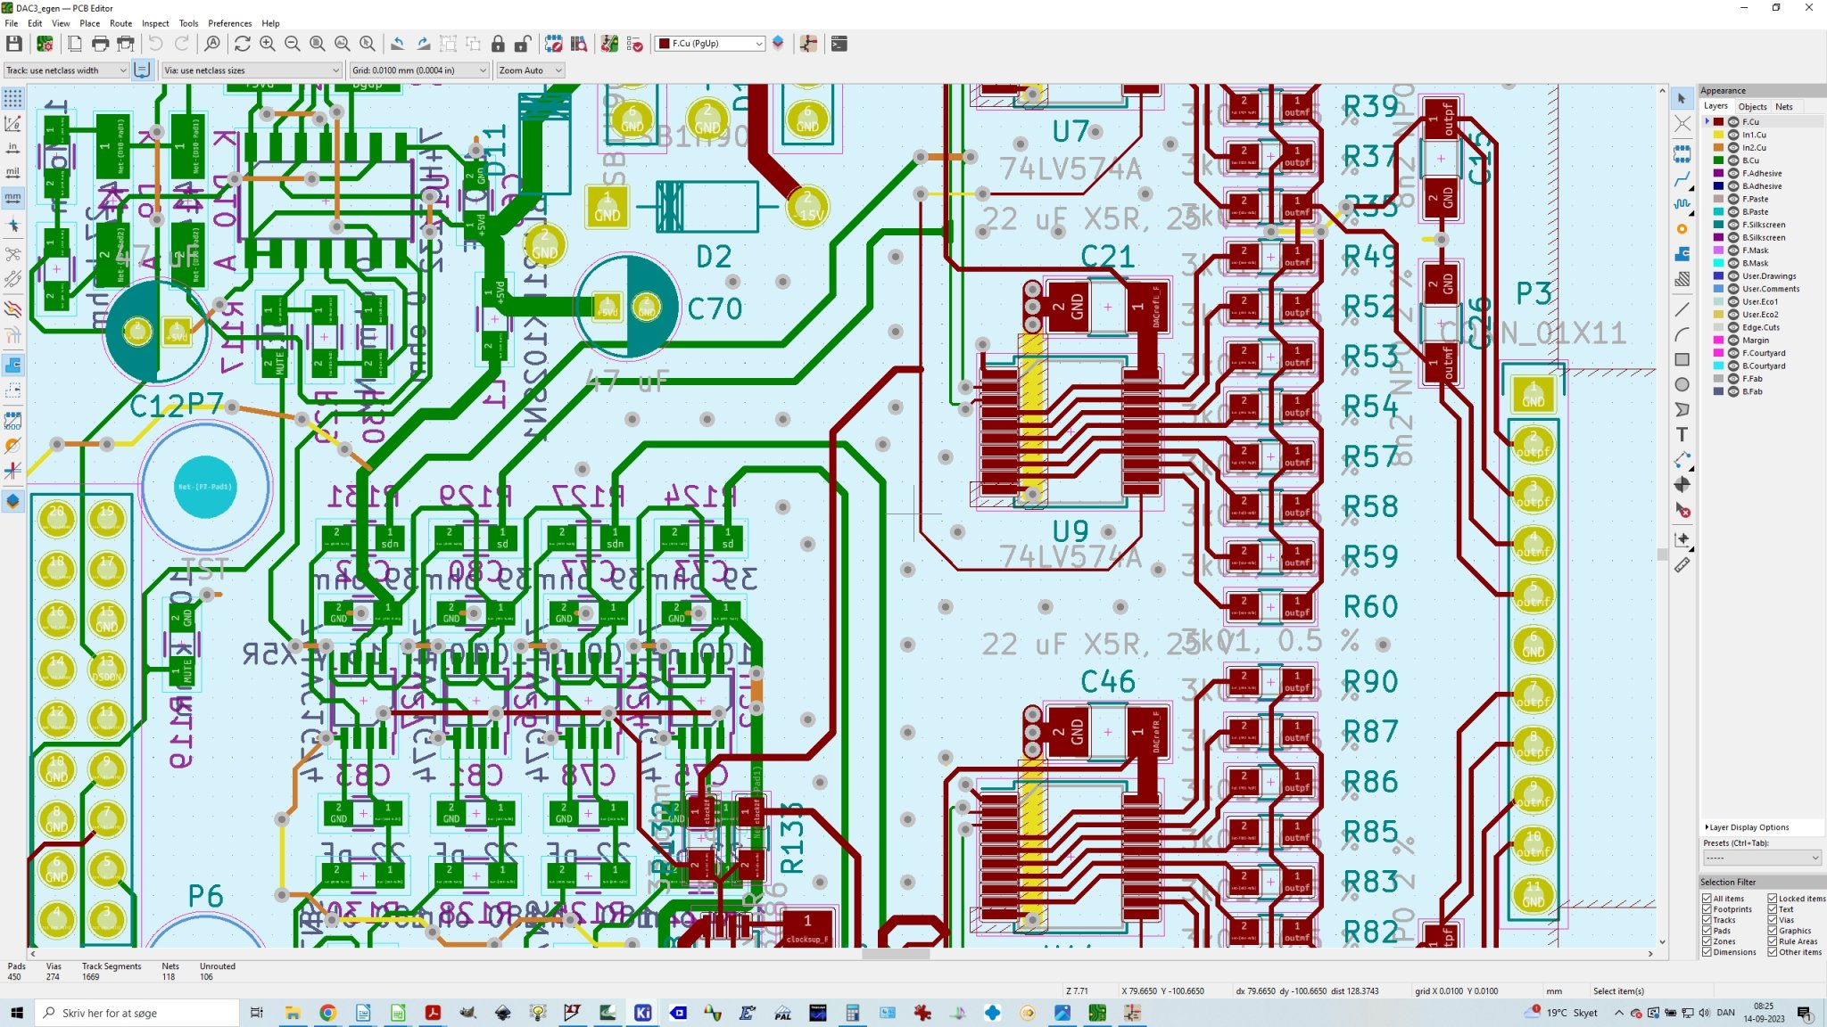The height and width of the screenshot is (1027, 1827).
Task: Open the Route menu
Action: 121,23
